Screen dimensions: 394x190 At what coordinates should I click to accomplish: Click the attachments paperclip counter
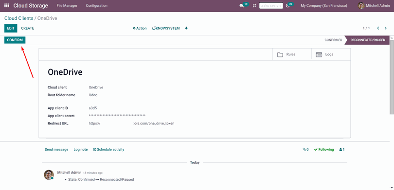pos(306,150)
